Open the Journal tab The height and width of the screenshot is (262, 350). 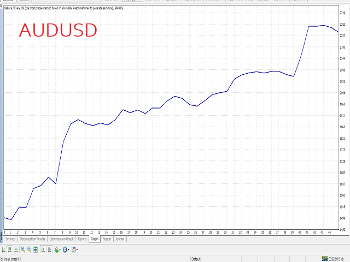120,239
